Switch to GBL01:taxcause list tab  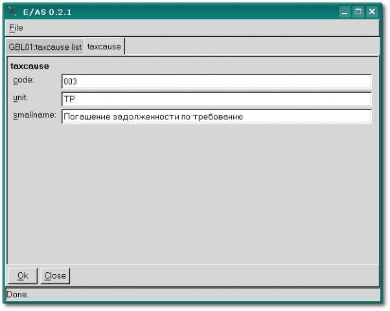click(x=45, y=47)
